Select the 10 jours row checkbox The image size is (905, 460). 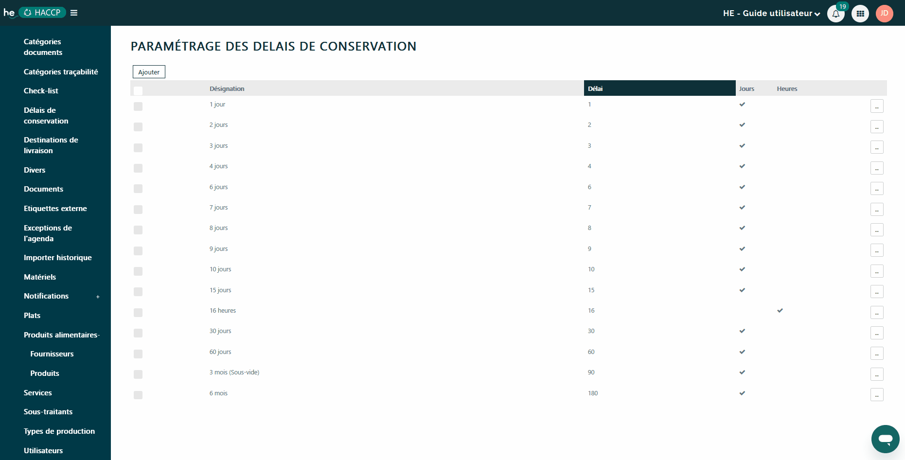pyautogui.click(x=138, y=271)
